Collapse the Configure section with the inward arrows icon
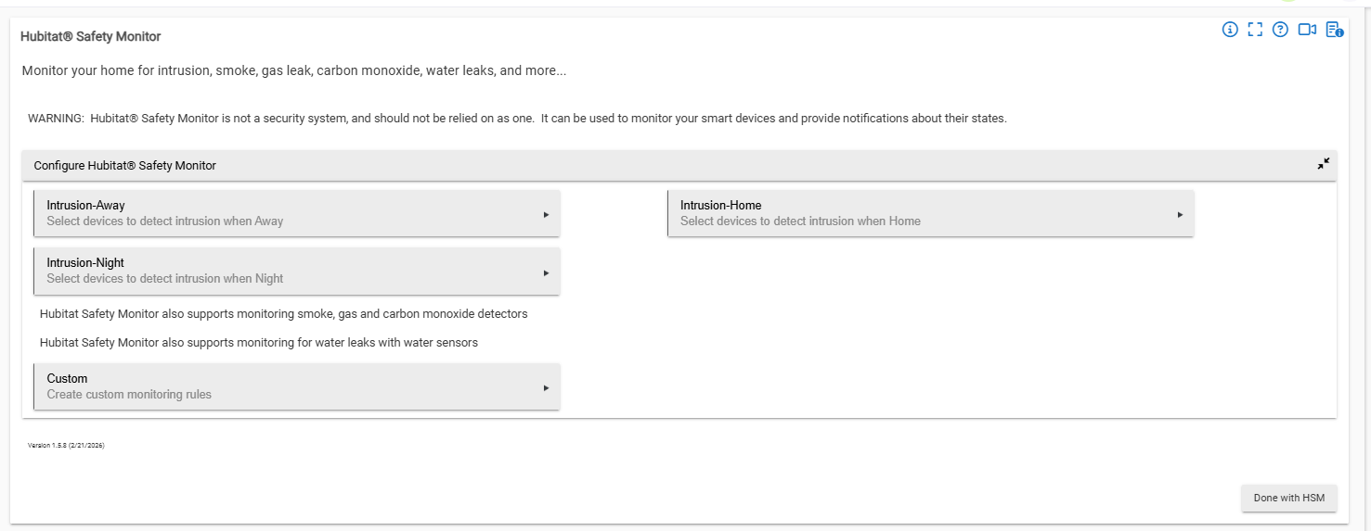The width and height of the screenshot is (1371, 531). (1324, 164)
